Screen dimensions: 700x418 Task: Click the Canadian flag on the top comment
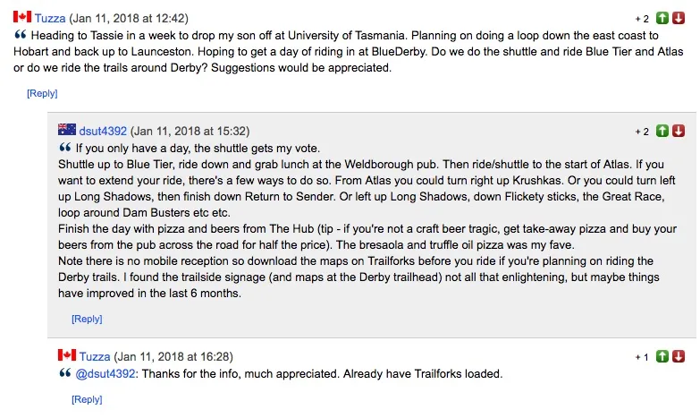click(x=22, y=17)
